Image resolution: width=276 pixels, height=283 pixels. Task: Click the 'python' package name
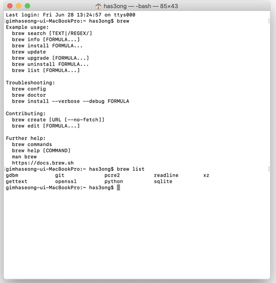point(114,181)
